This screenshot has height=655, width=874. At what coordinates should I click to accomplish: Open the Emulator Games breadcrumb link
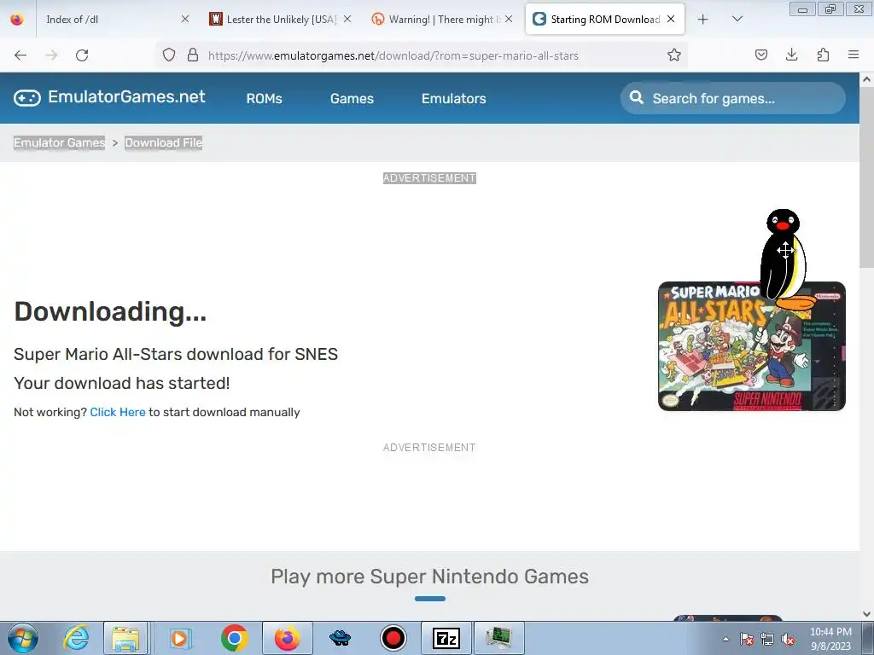tap(59, 142)
